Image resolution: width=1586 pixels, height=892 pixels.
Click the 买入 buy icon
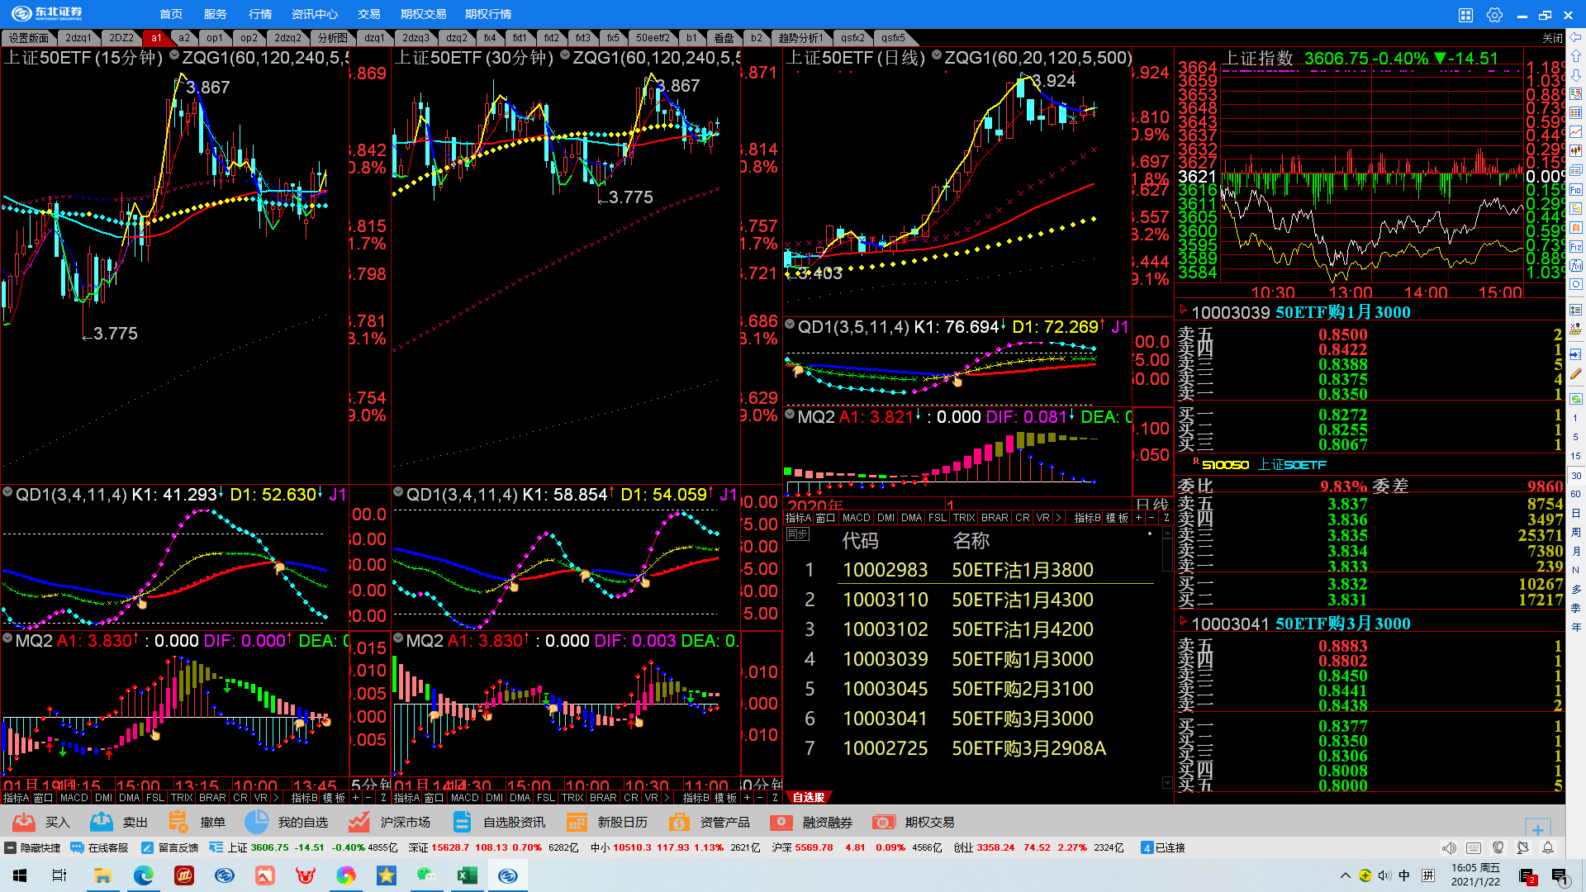coord(25,822)
